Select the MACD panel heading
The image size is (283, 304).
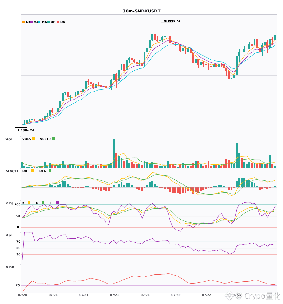tap(12, 171)
